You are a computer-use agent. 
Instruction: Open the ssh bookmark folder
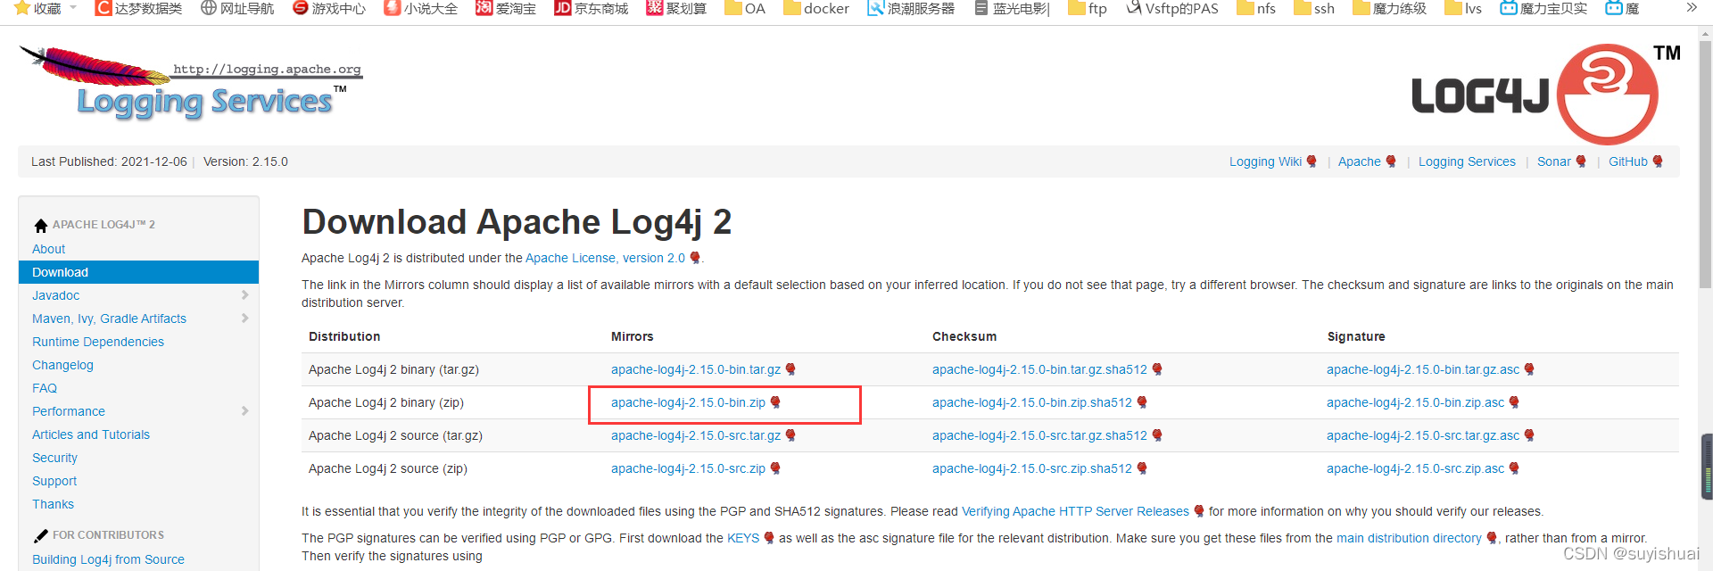click(1314, 8)
